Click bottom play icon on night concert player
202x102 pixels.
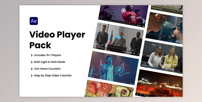click(x=138, y=94)
